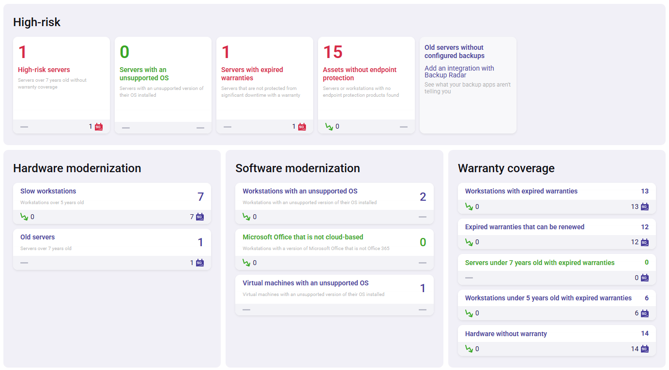Click the calendar icon in Hardware without warranty row
This screenshot has width=669, height=370.
645,349
